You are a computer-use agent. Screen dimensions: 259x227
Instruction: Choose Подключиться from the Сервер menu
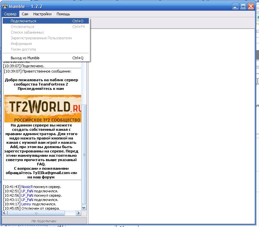coord(46,21)
